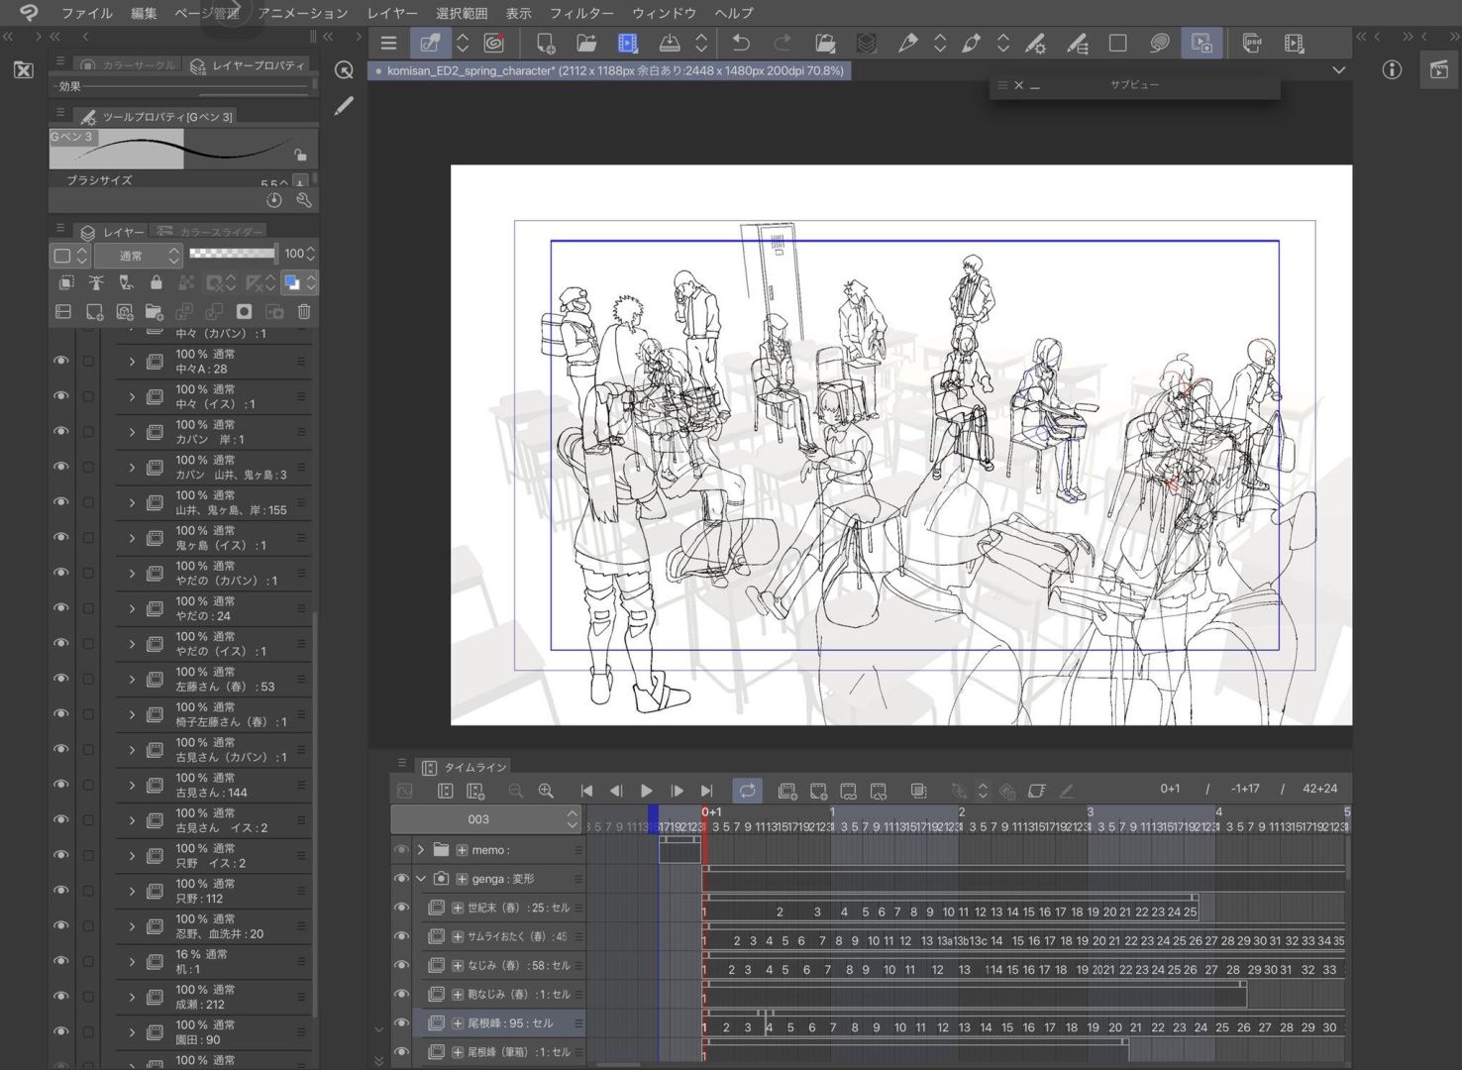
Task: Hide the memo track in timeline
Action: point(401,850)
